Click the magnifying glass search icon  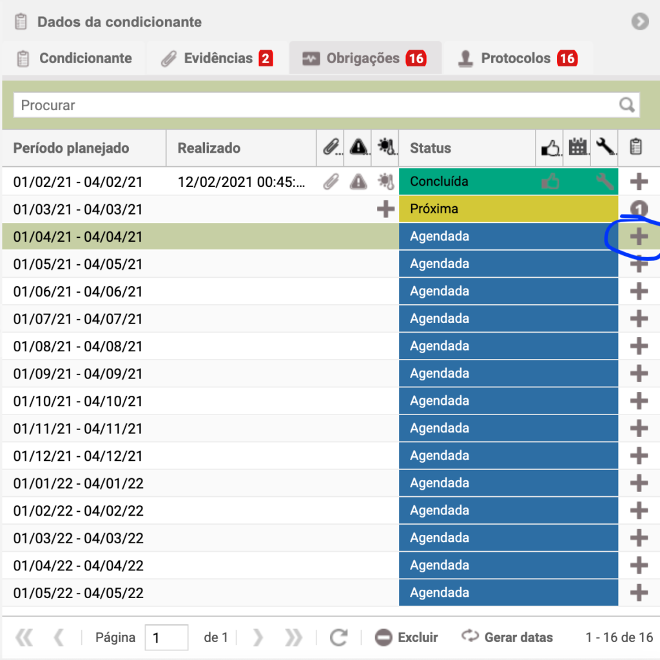[626, 105]
